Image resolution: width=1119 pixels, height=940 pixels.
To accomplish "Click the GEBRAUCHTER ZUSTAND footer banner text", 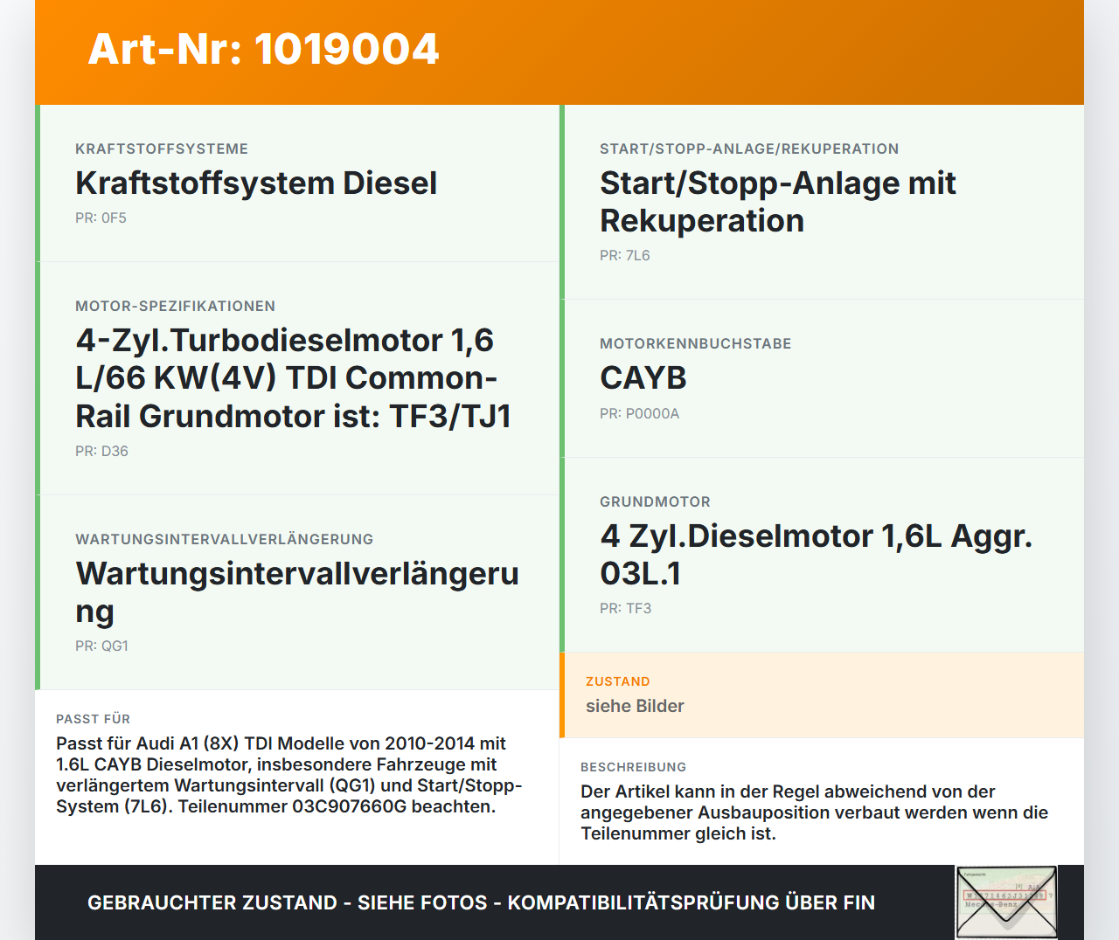I will [481, 902].
